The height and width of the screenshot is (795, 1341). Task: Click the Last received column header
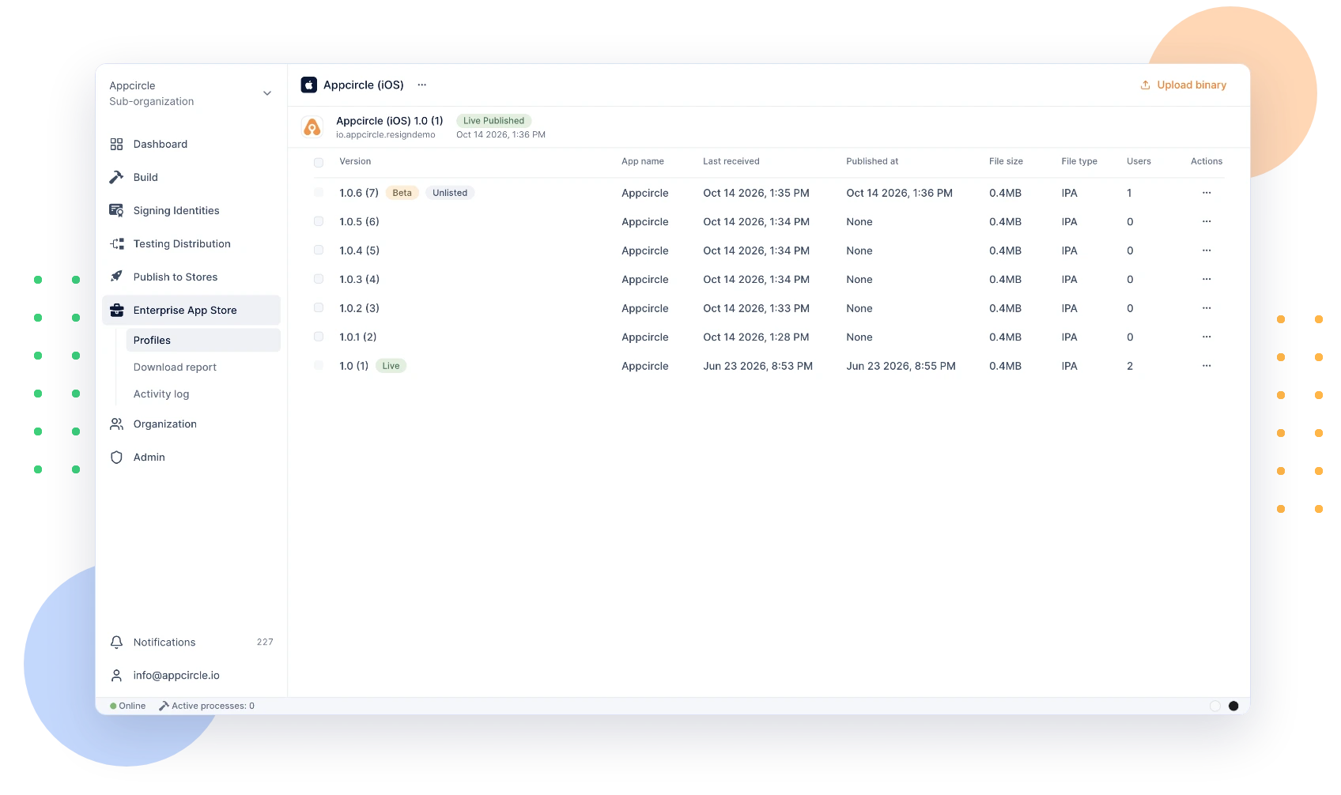731,161
